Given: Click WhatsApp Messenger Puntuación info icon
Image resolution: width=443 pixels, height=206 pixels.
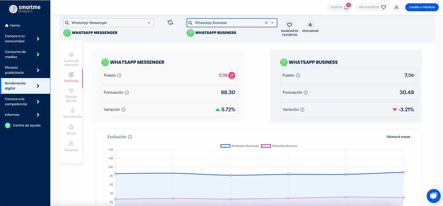Looking at the screenshot, I should (127, 93).
